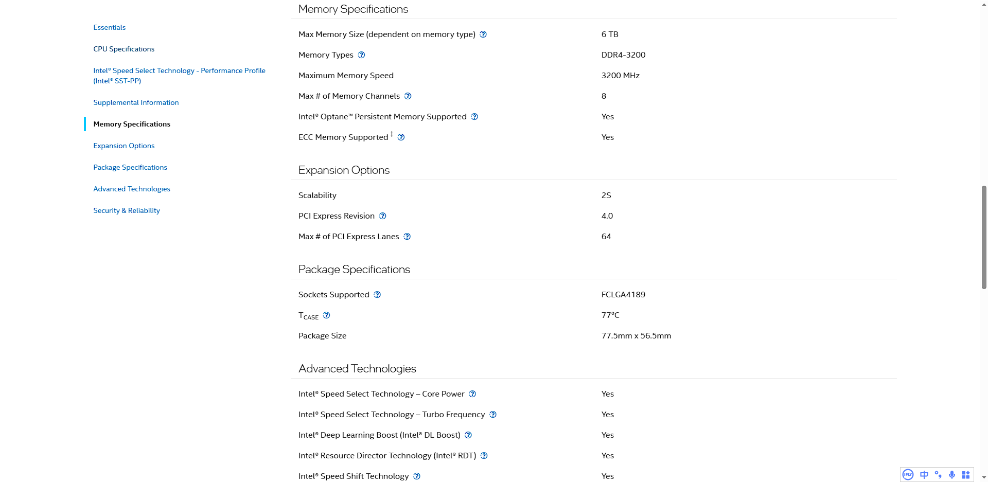Jump to Essentials section in sidebar
This screenshot has width=988, height=482.
click(110, 27)
